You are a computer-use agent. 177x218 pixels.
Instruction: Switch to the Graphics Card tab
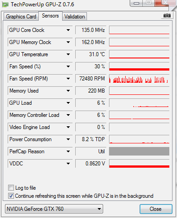21,16
